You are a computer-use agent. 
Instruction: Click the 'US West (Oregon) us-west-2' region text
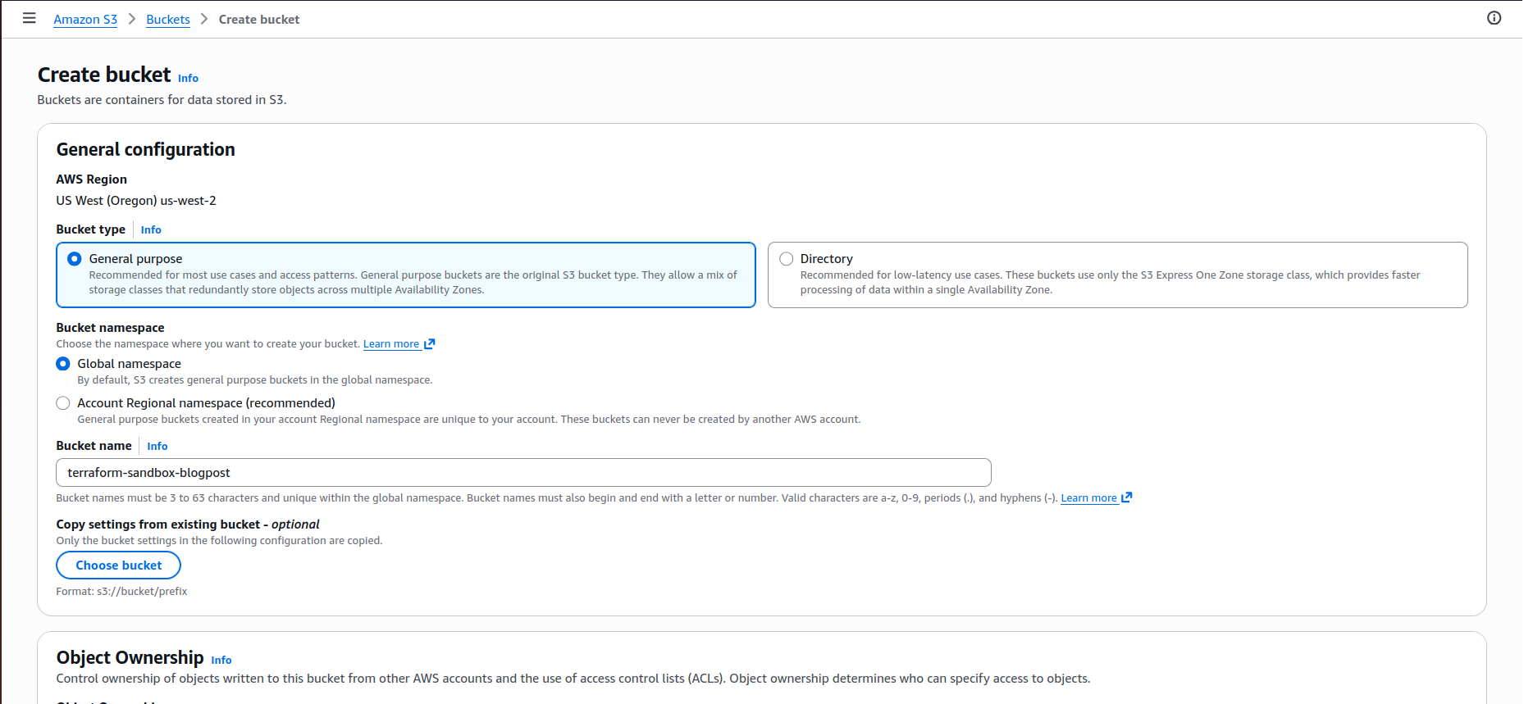coord(136,201)
